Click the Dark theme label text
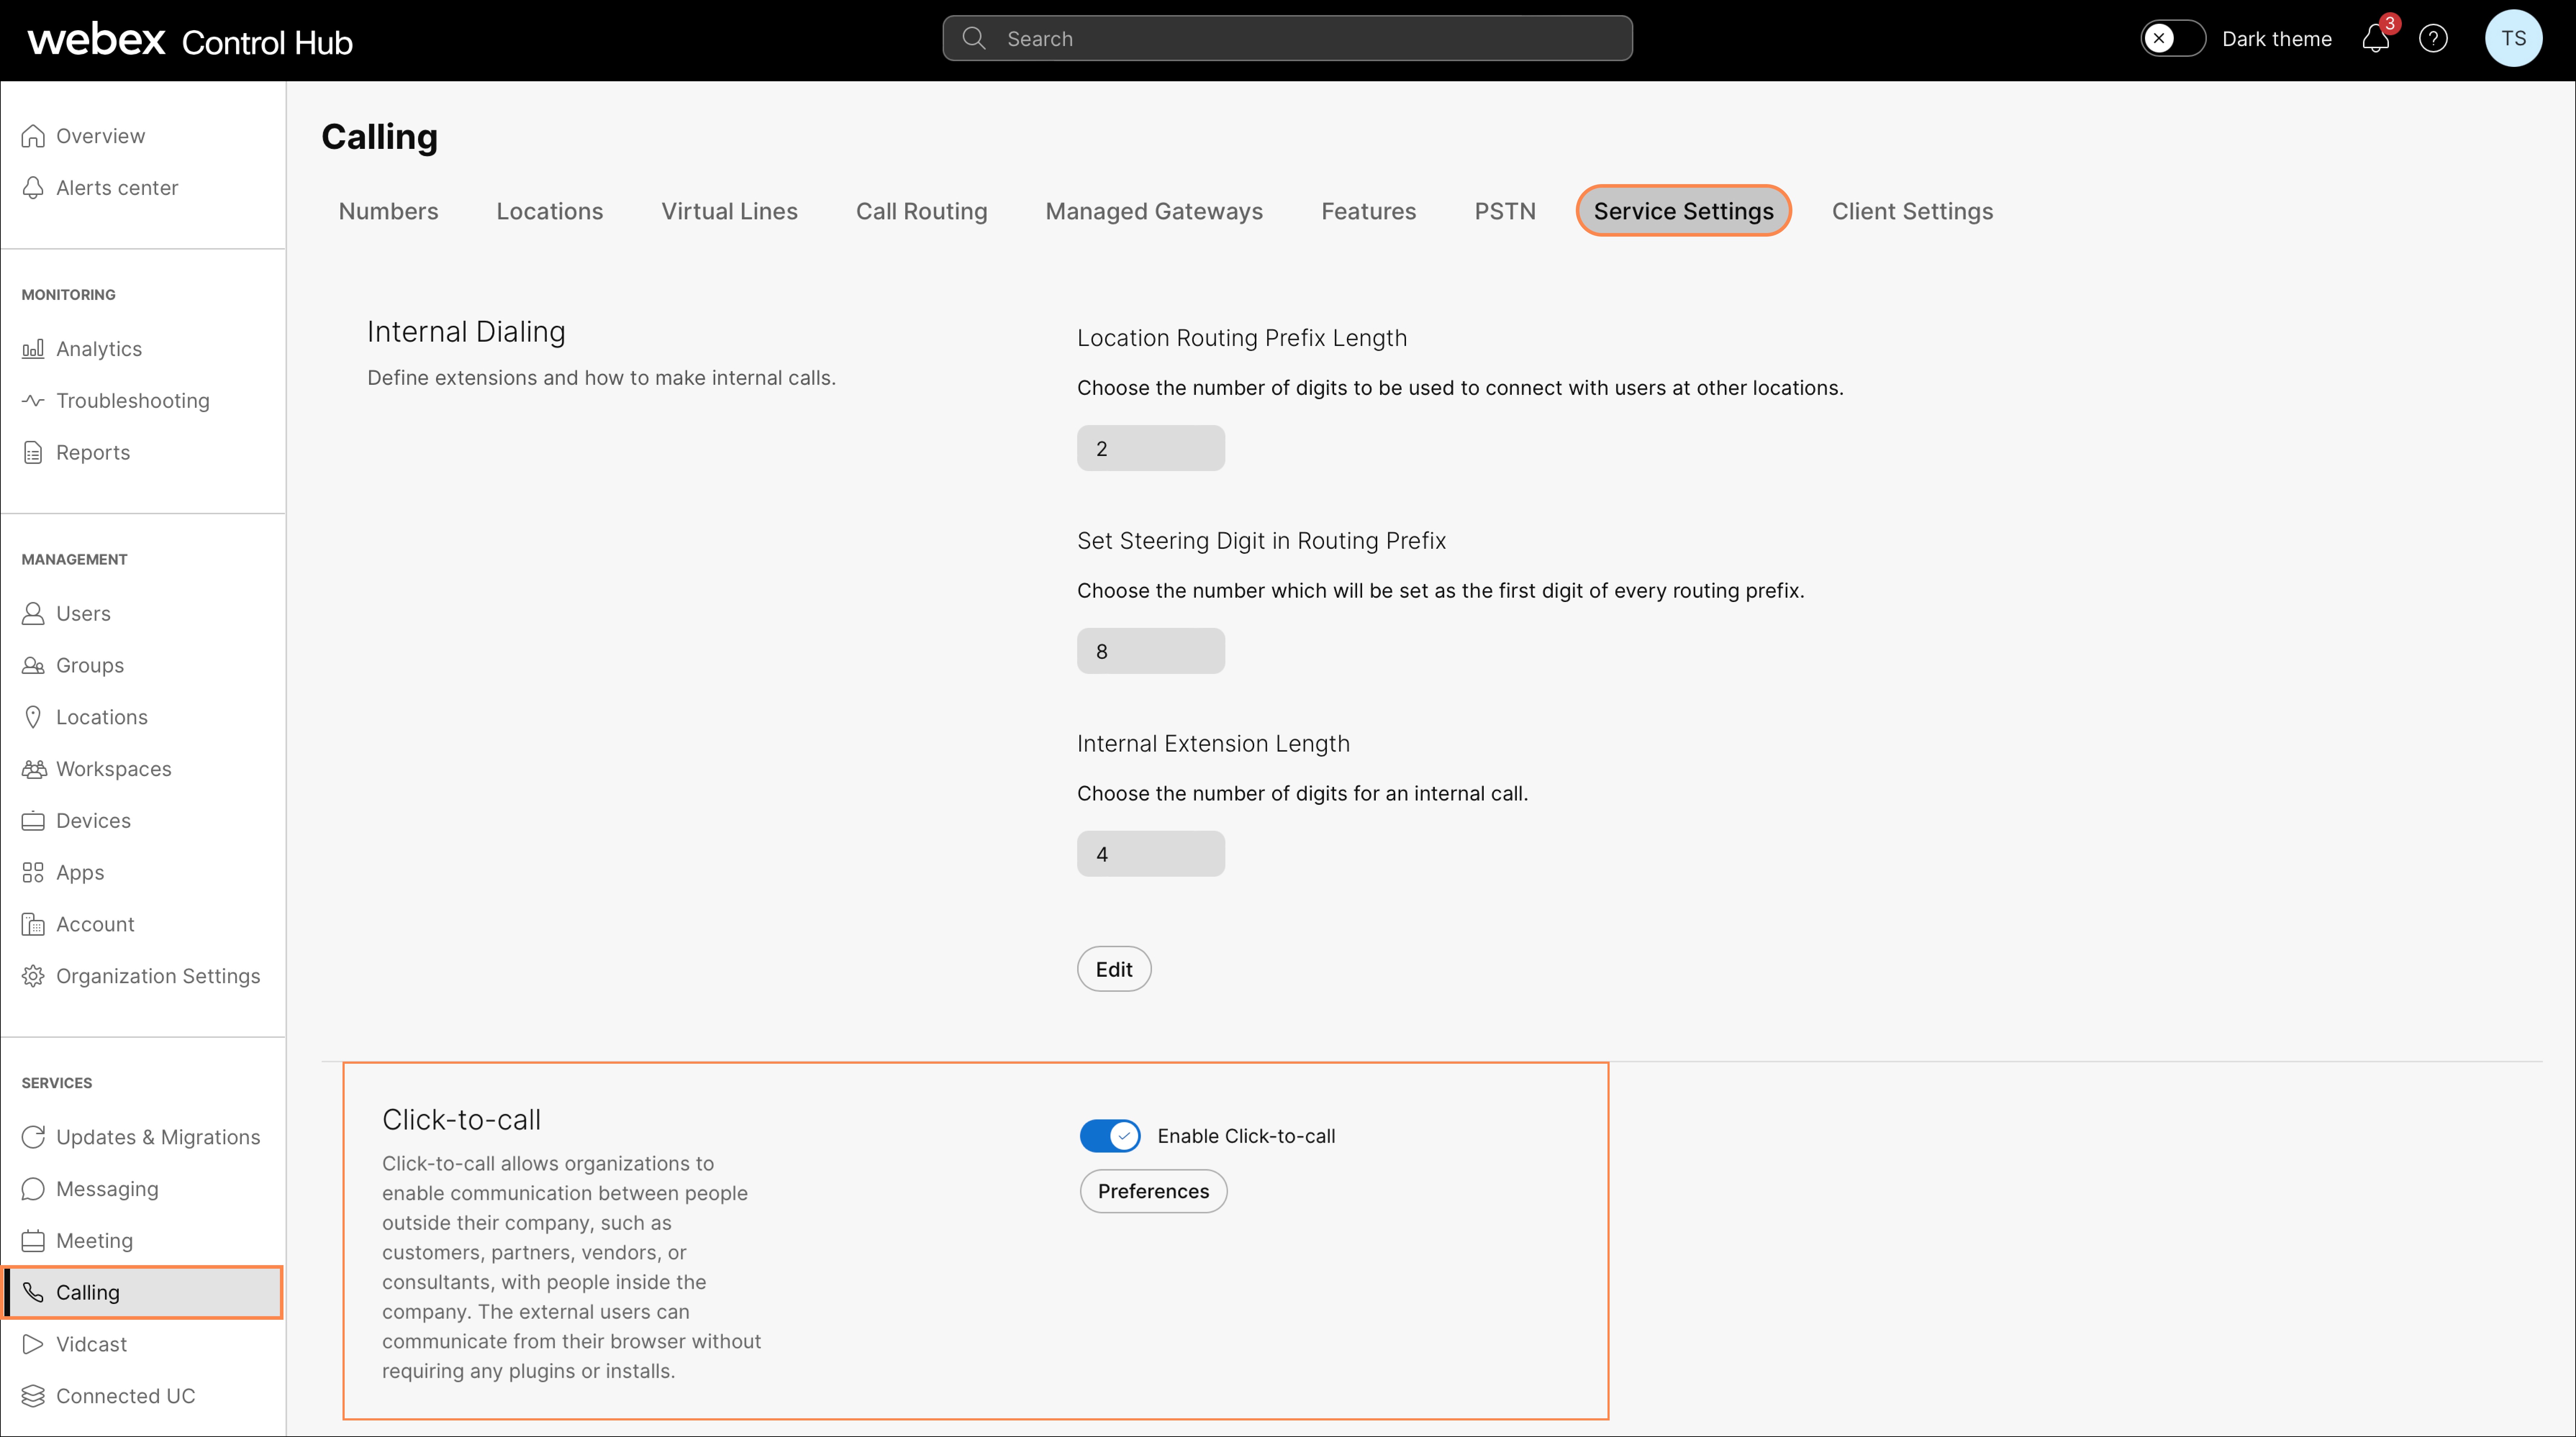Viewport: 2576px width, 1437px height. click(x=2277, y=39)
